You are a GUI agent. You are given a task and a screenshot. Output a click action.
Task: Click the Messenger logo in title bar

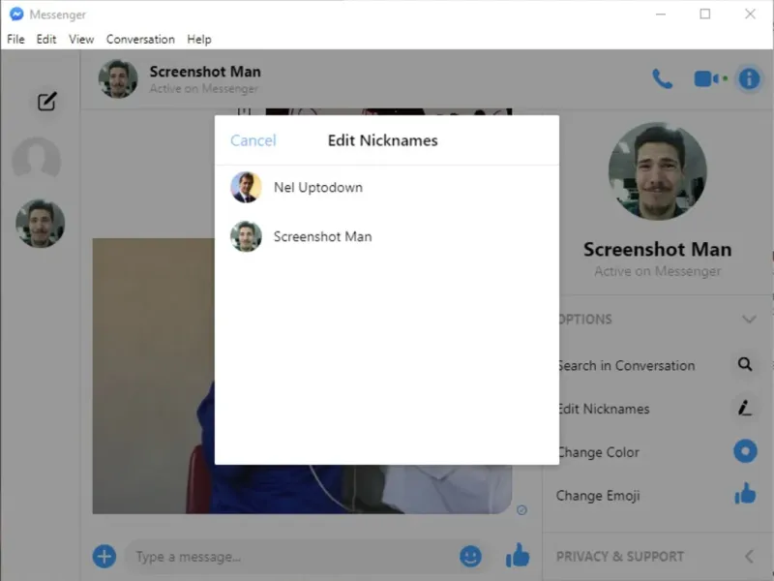(x=16, y=15)
